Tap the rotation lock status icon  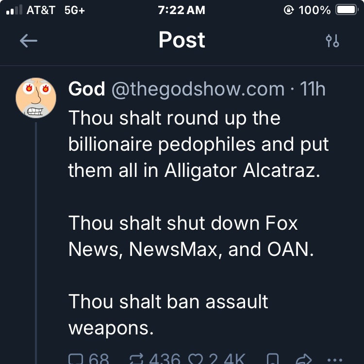pyautogui.click(x=289, y=10)
